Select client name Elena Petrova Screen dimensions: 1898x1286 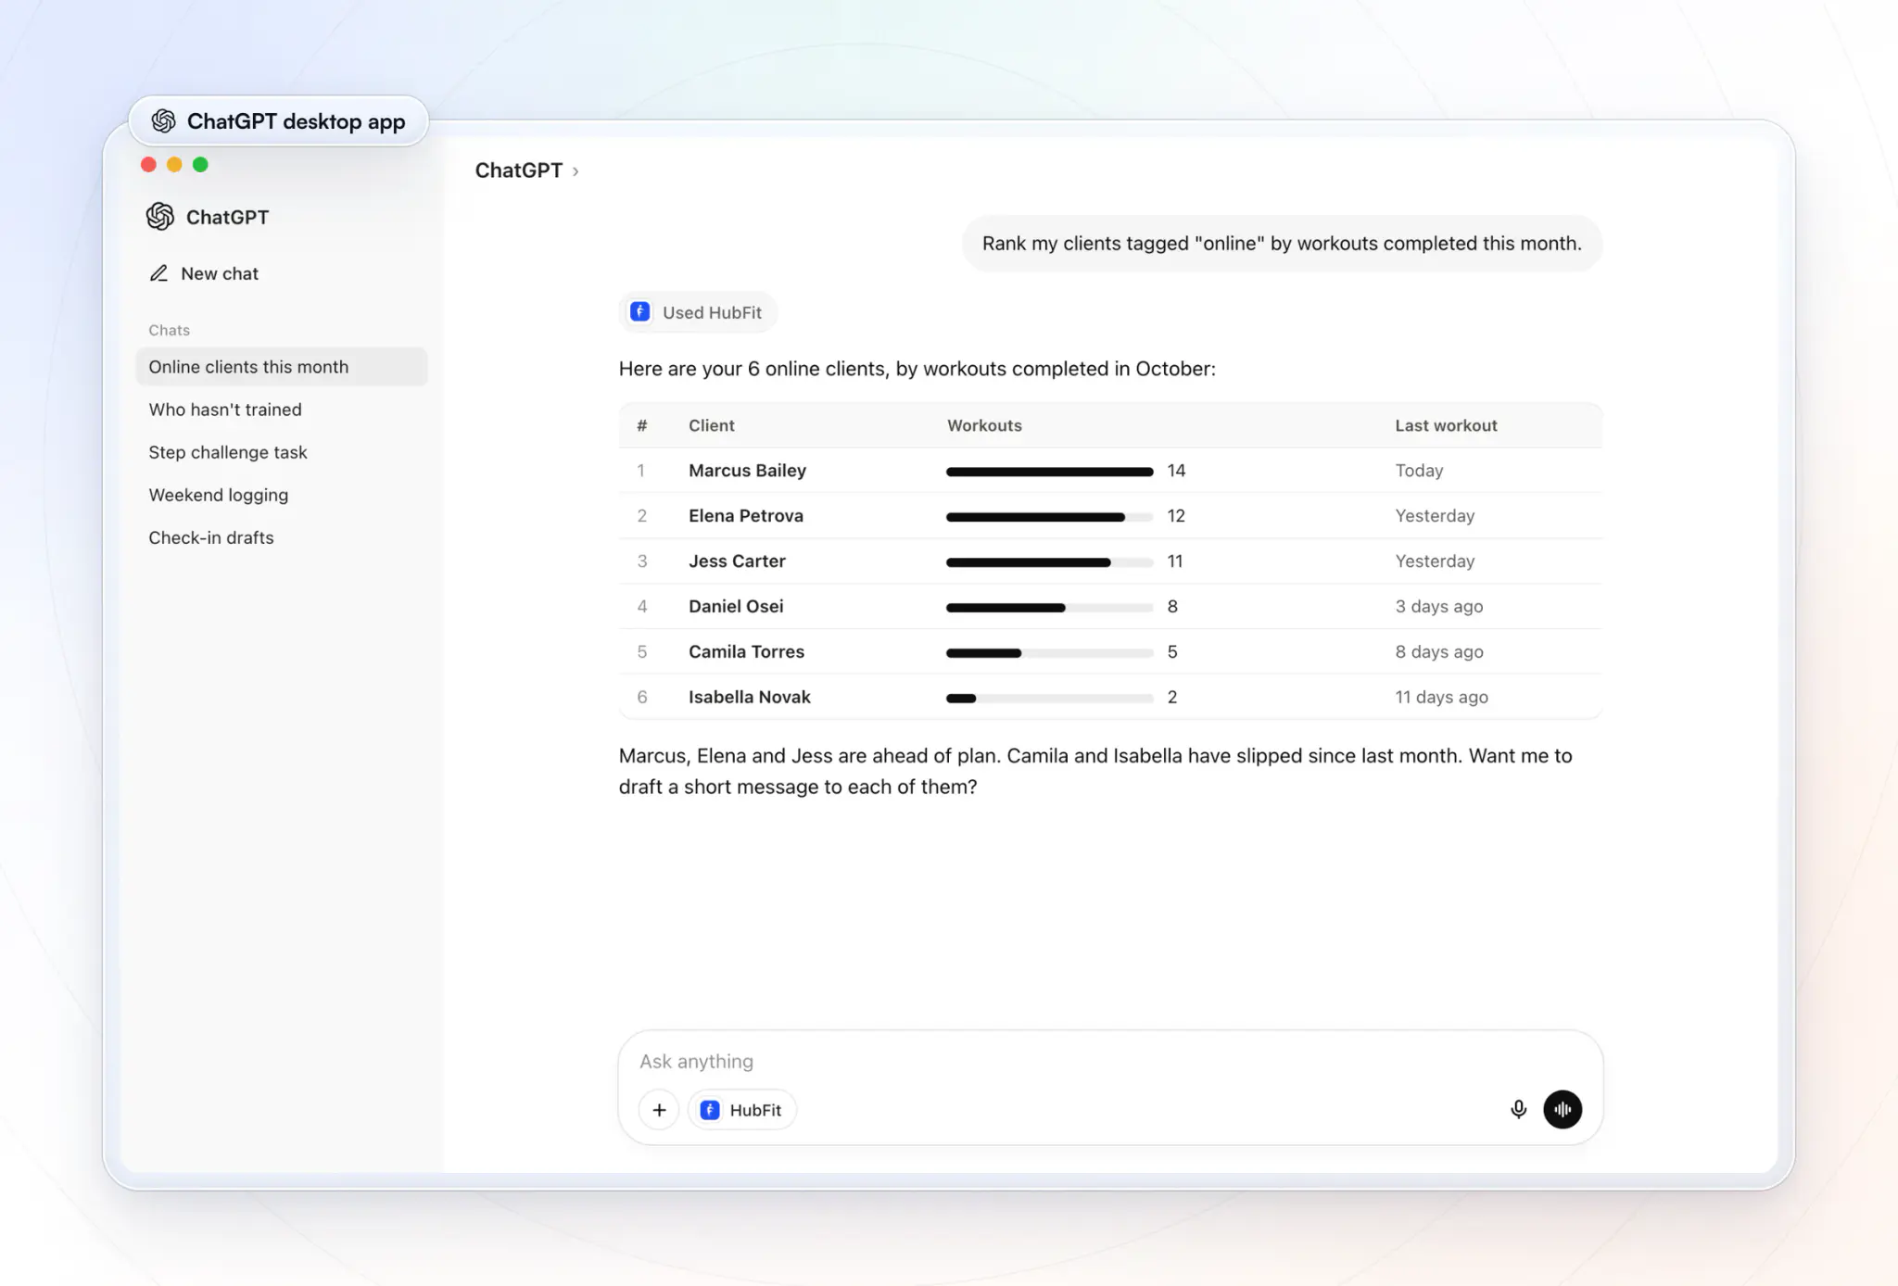pyautogui.click(x=746, y=516)
